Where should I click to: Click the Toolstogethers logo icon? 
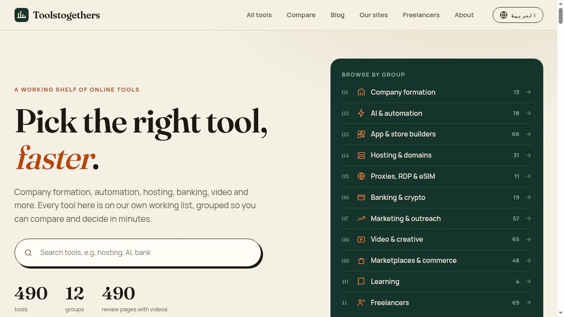tap(22, 15)
